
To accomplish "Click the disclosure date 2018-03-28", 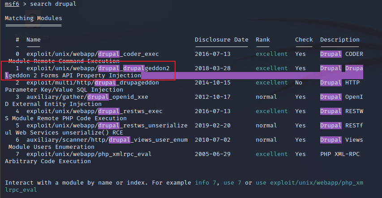I will coord(212,68).
